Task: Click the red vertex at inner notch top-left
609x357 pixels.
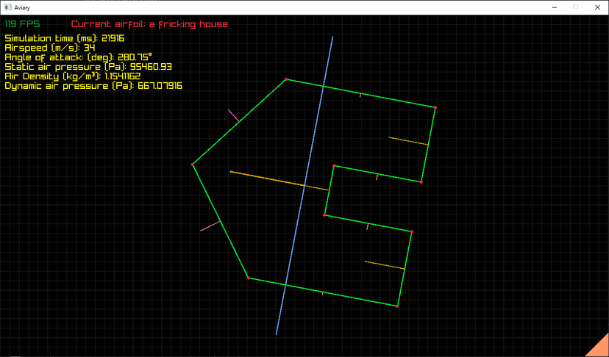Action: click(x=334, y=166)
